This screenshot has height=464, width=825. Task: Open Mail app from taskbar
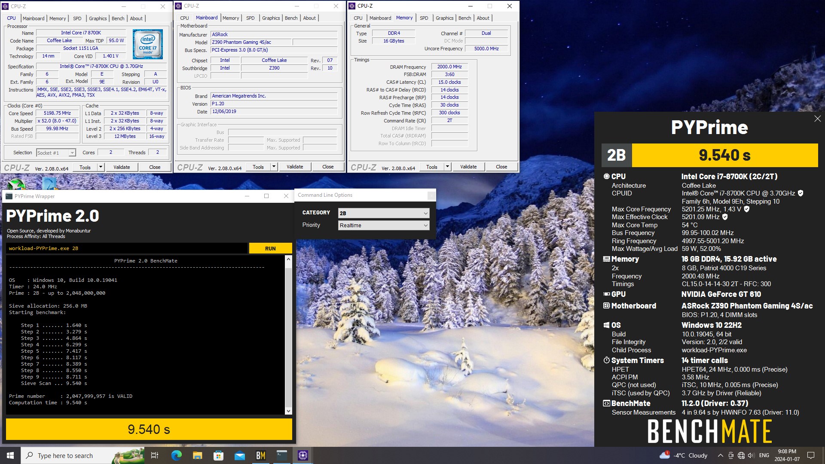tap(239, 455)
